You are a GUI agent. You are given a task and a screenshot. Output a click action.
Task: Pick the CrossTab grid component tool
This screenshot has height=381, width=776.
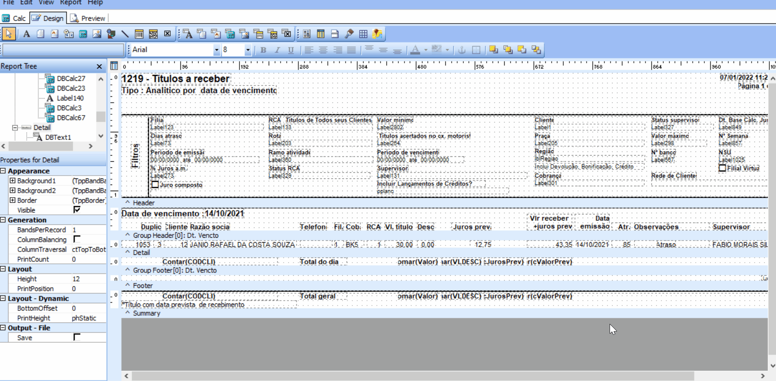pyautogui.click(x=363, y=34)
